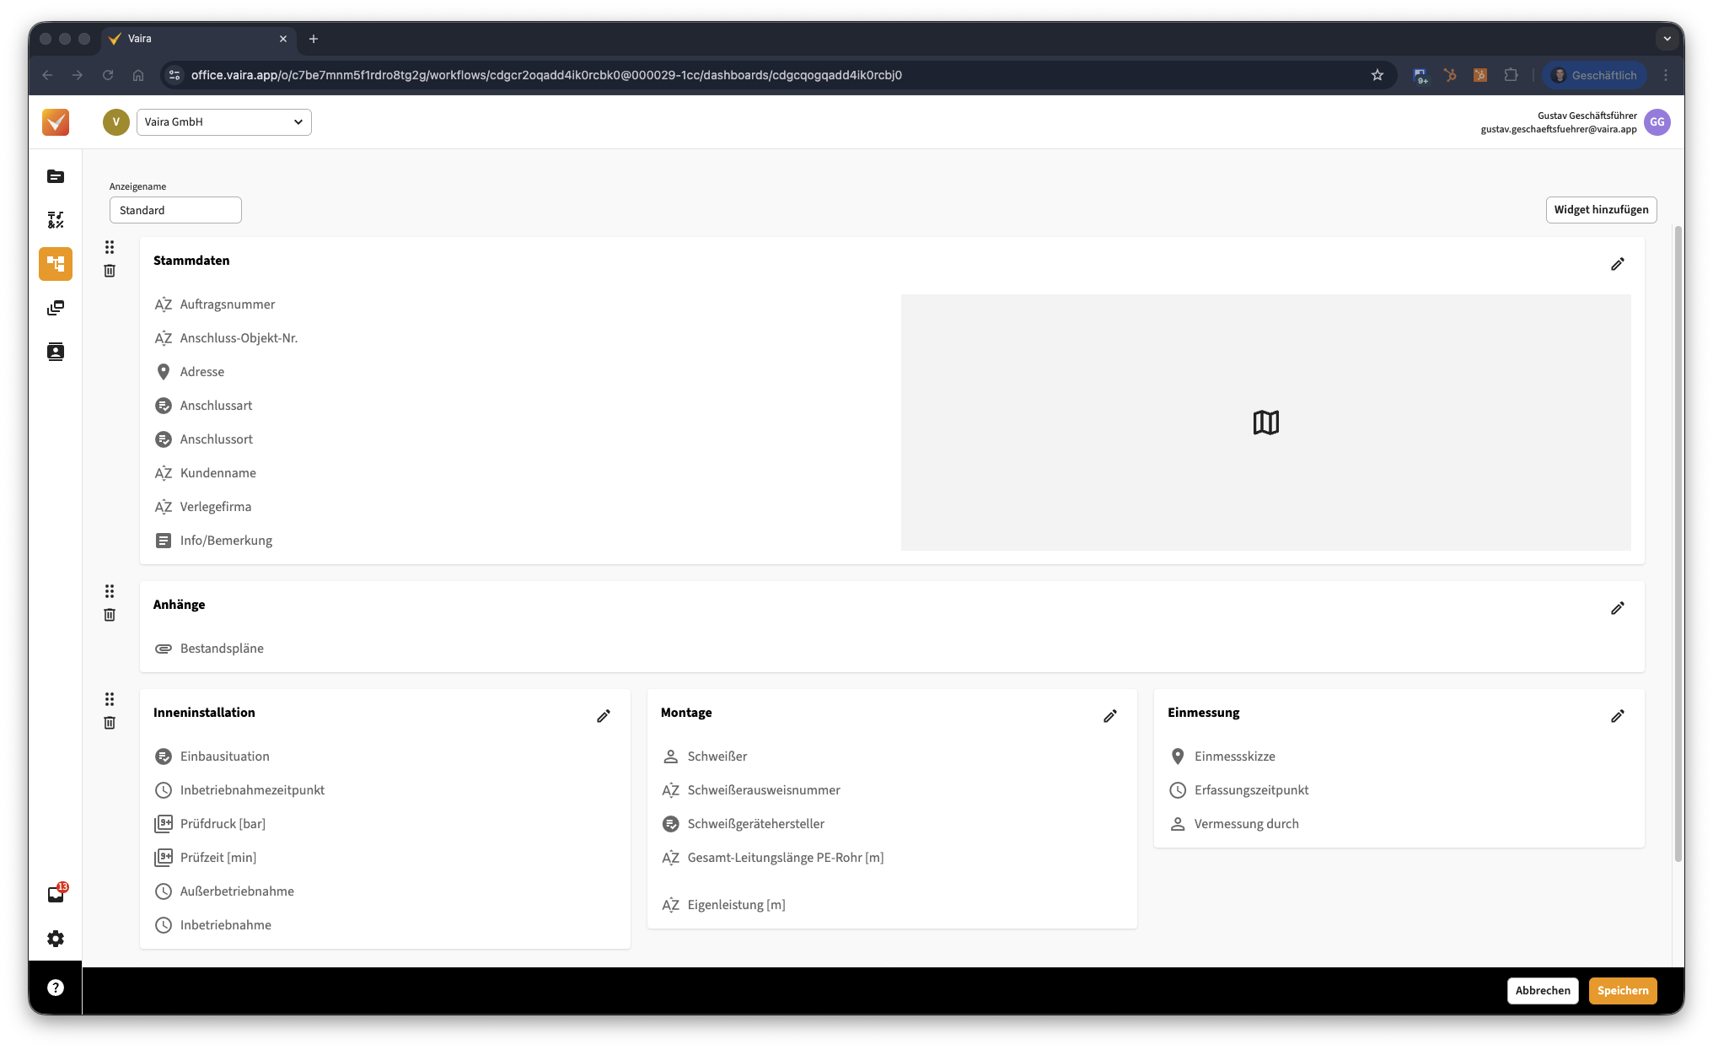Delete the Inneninstallation row with trash icon

[x=110, y=723]
